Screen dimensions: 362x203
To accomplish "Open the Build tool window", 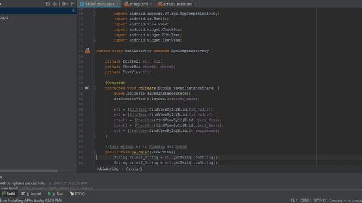I will tap(8, 194).
